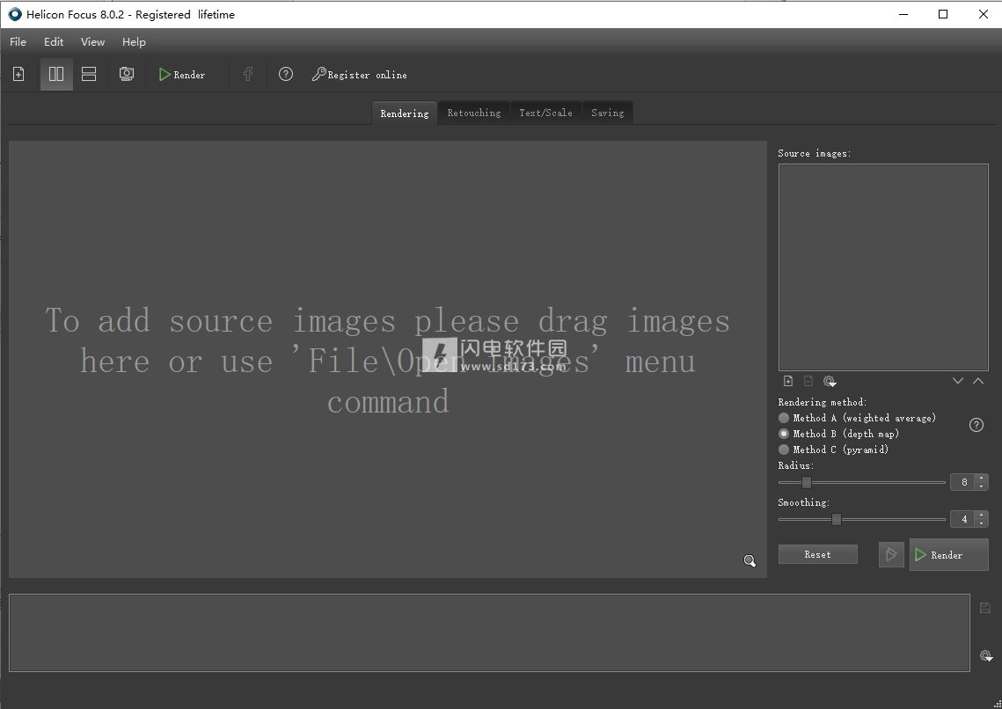Select Method B (depth map)
Screen dimensions: 1002x709
point(838,434)
